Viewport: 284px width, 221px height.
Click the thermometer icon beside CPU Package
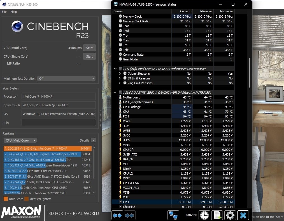pyautogui.click(x=120, y=107)
